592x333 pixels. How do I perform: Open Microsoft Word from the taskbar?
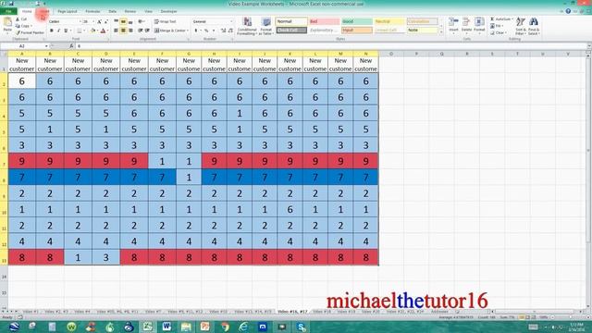coord(166,327)
